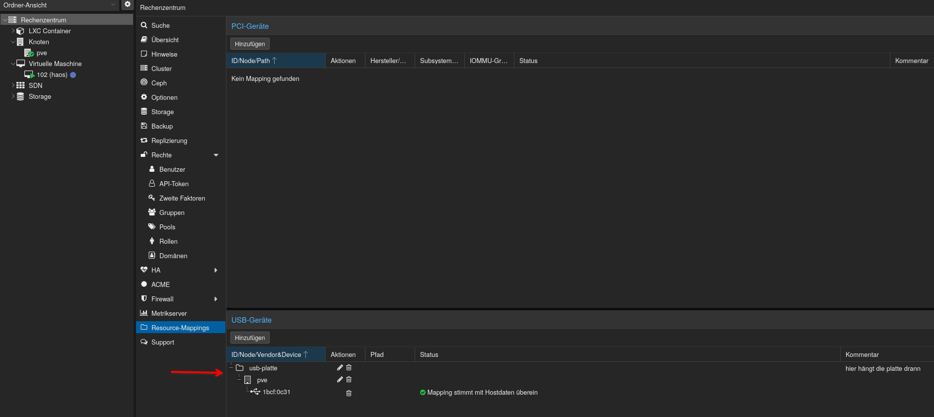The image size is (934, 417).
Task: Click the Storage icon in config menu
Action: click(x=144, y=111)
